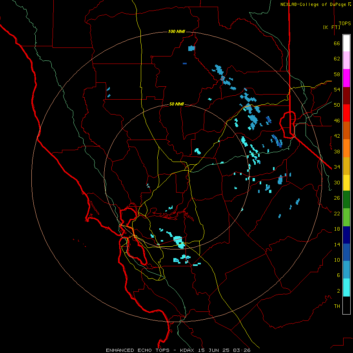This screenshot has width=353, height=353.
Task: Click the medium blue legend swatch near 18
Action: coord(346,252)
